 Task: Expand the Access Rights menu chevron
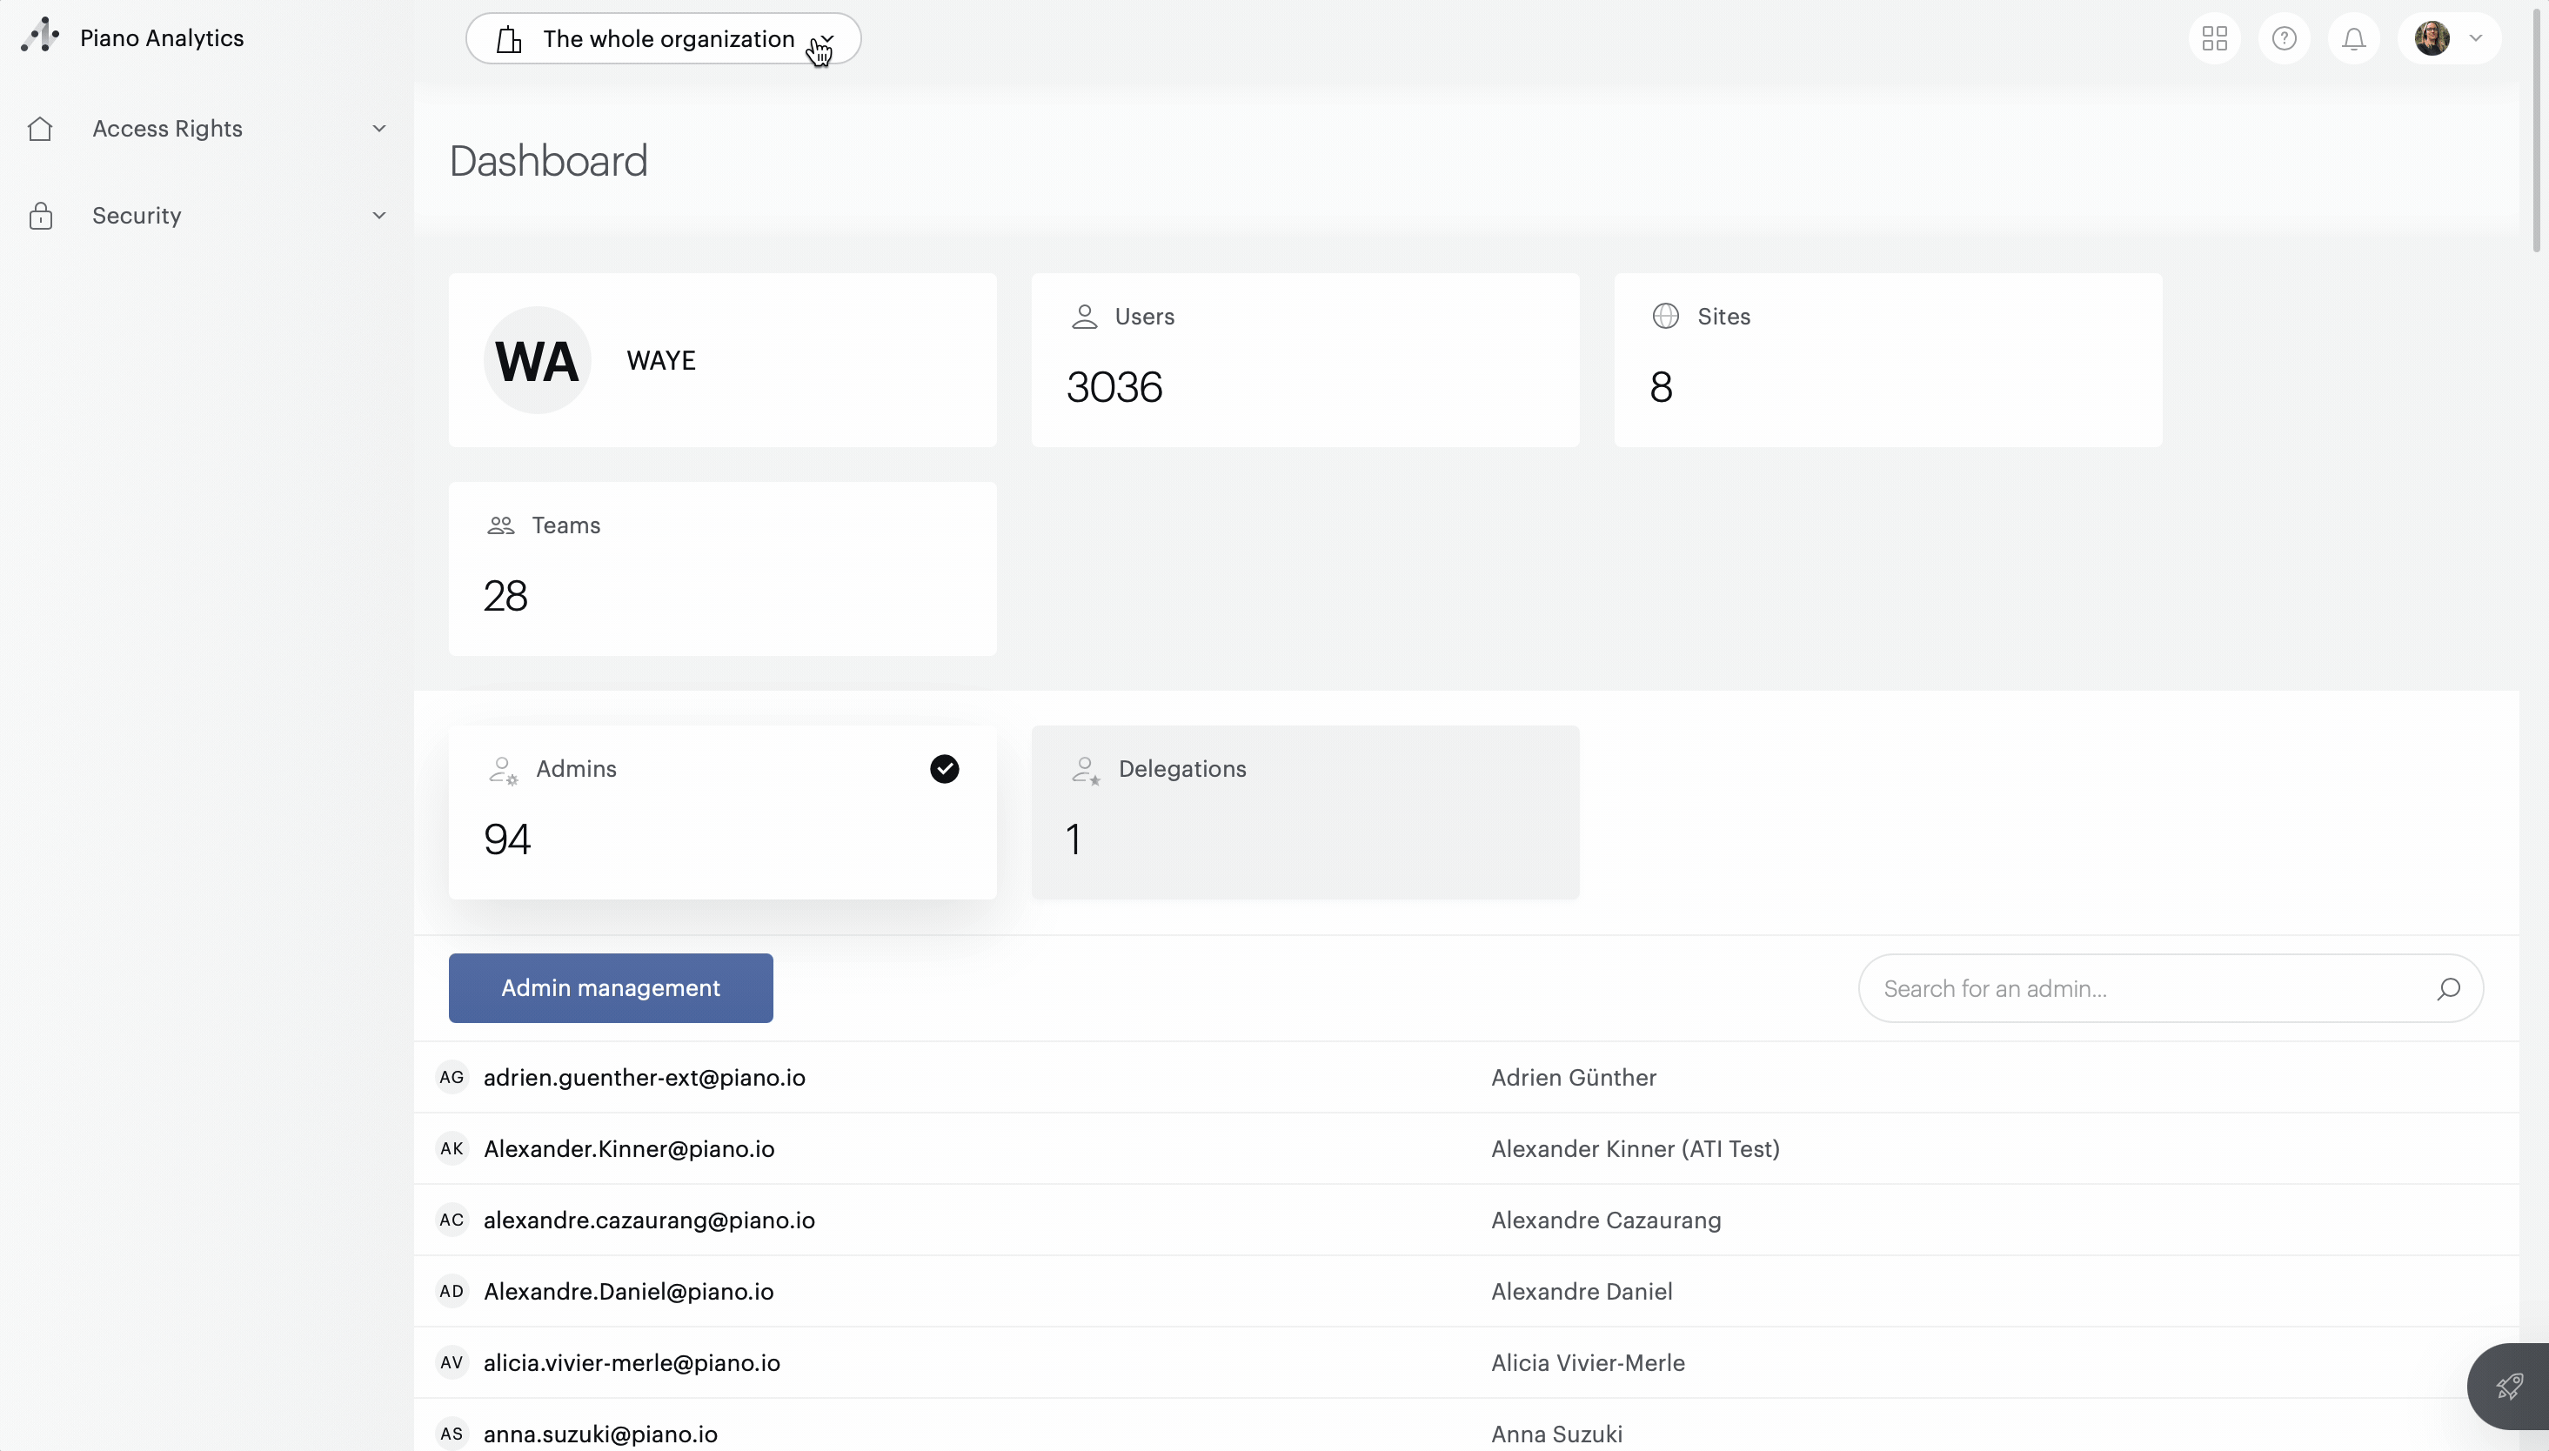click(378, 129)
